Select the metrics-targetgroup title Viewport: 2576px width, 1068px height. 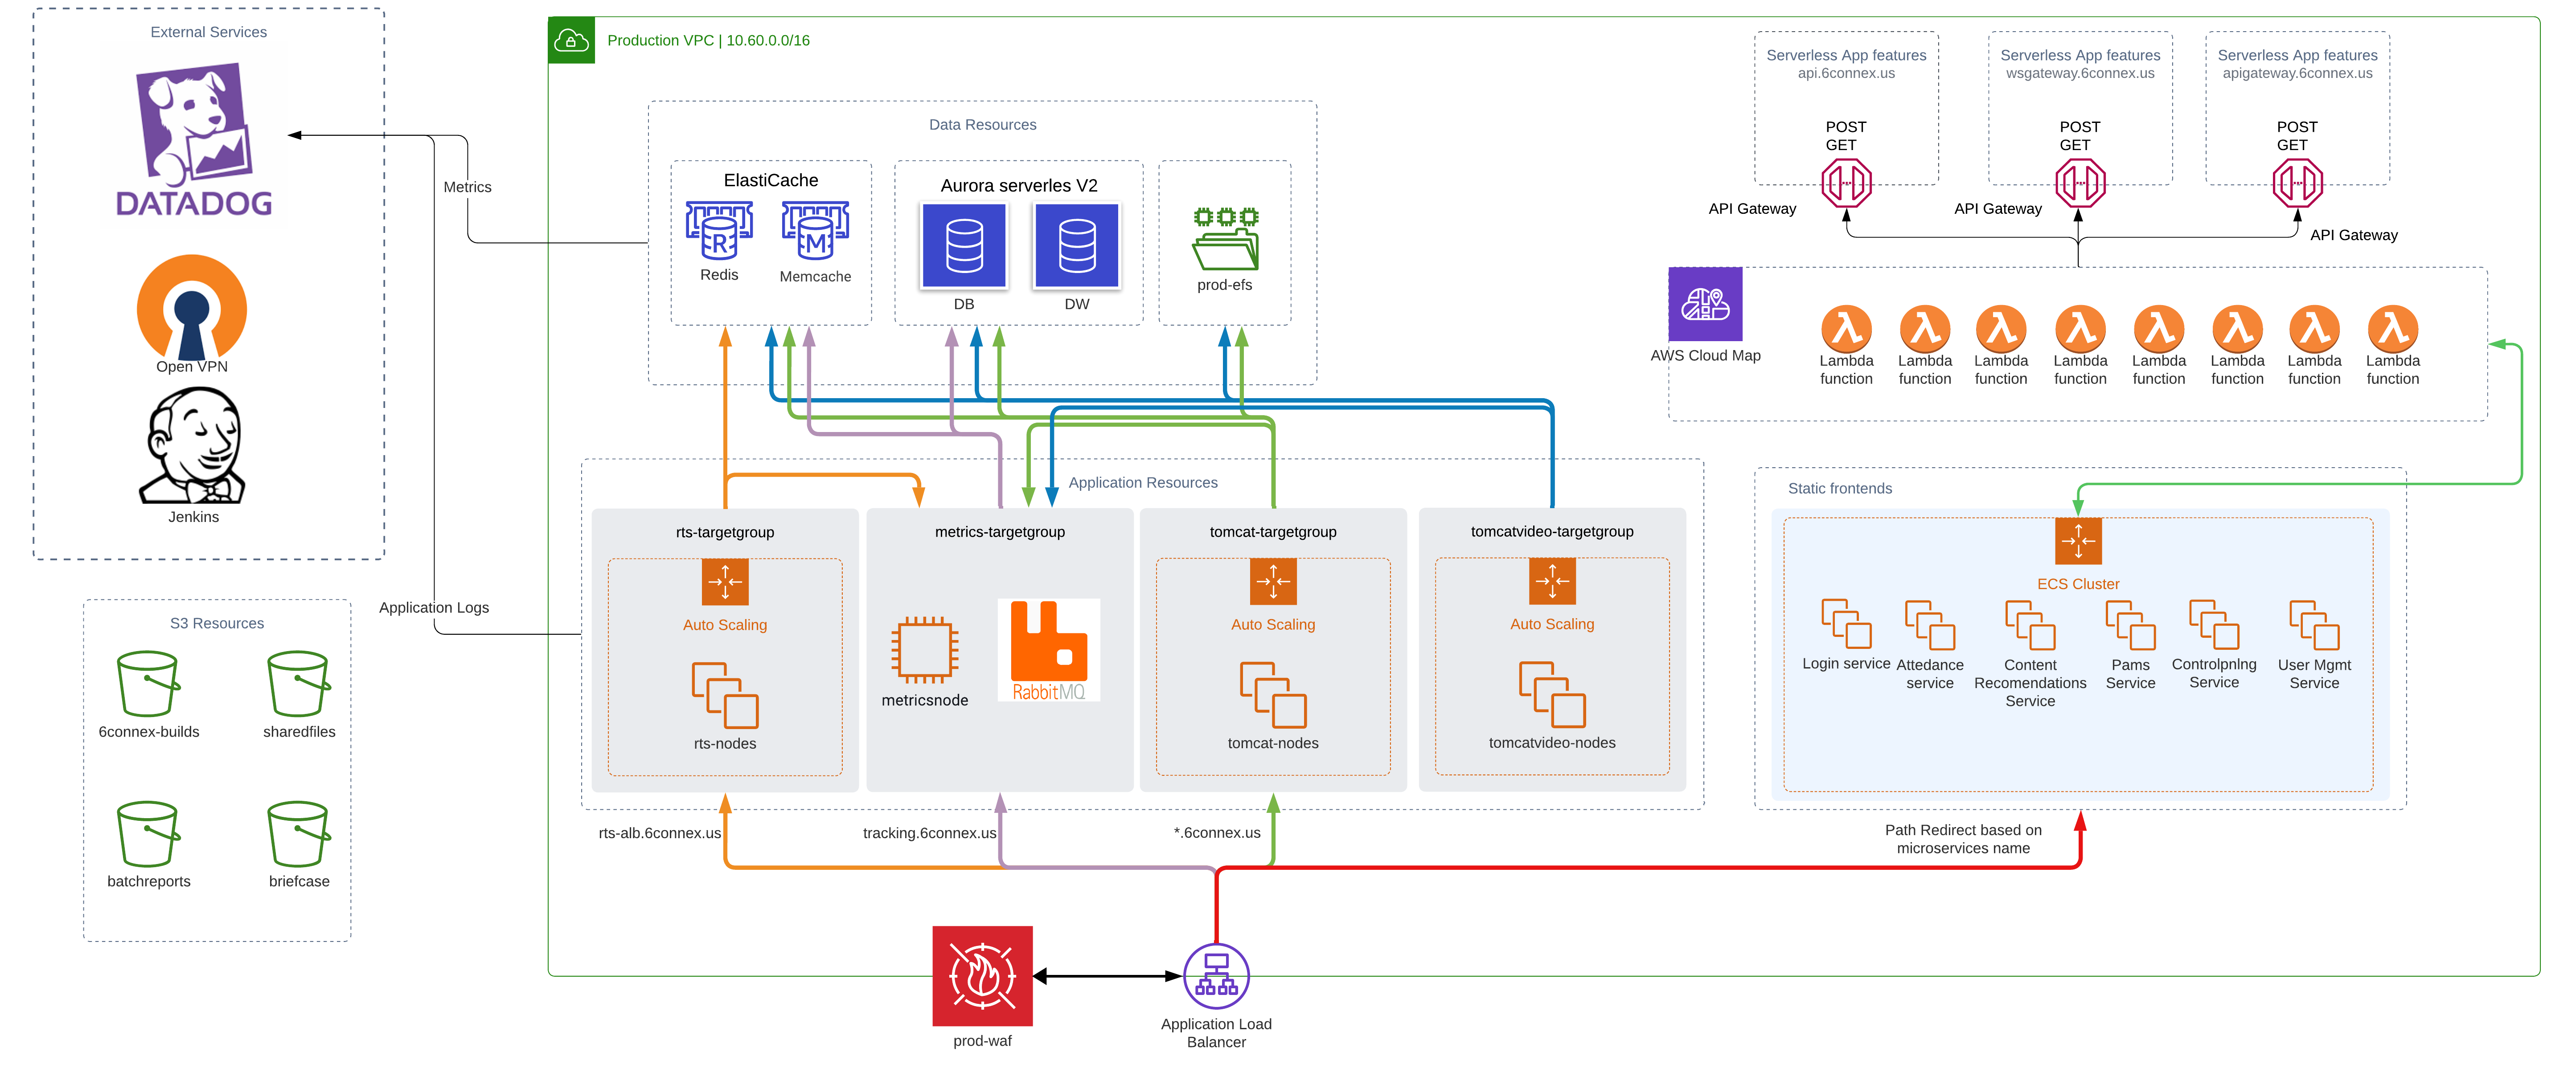point(1000,533)
